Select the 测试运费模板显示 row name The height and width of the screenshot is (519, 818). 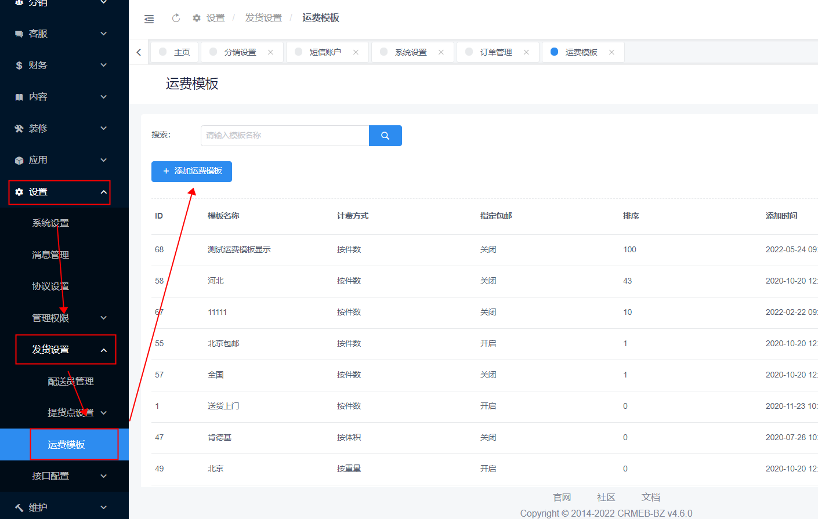(x=239, y=249)
